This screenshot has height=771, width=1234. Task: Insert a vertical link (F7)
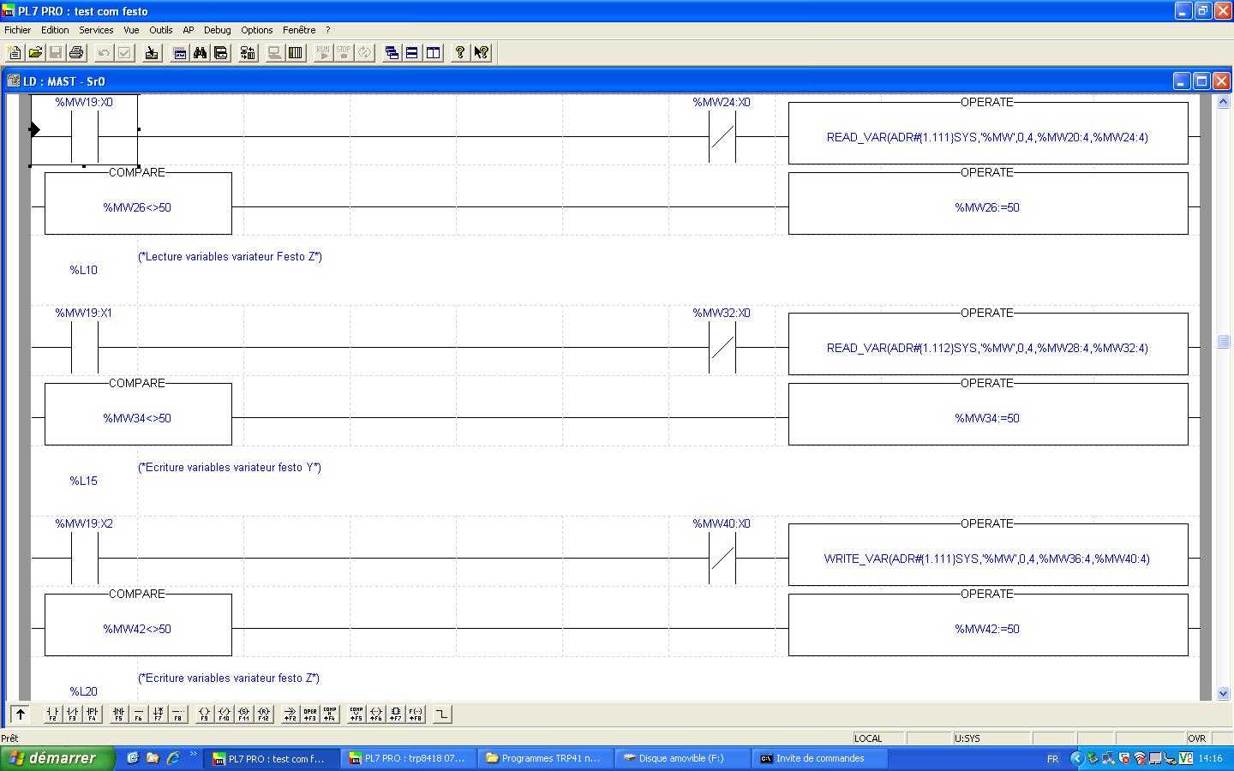coord(158,714)
